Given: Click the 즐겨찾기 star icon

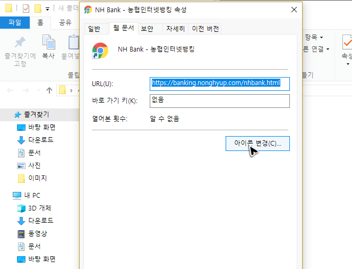Looking at the screenshot, I should coord(18,115).
